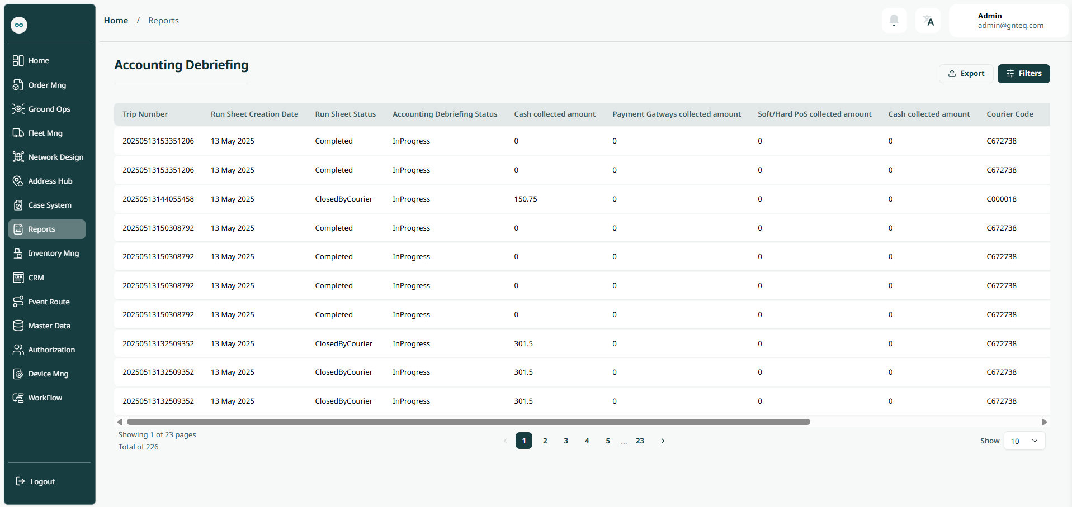This screenshot has width=1072, height=507.
Task: Open the language translation icon
Action: (x=928, y=21)
